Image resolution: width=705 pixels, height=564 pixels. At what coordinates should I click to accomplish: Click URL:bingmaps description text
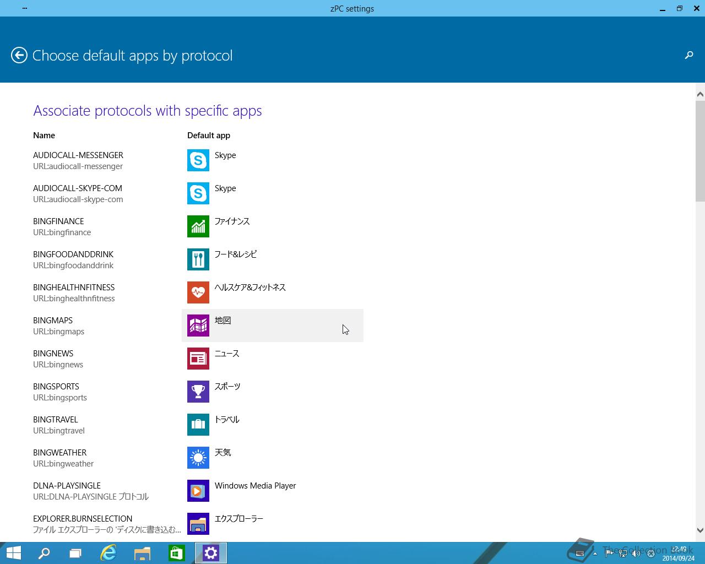tap(59, 332)
